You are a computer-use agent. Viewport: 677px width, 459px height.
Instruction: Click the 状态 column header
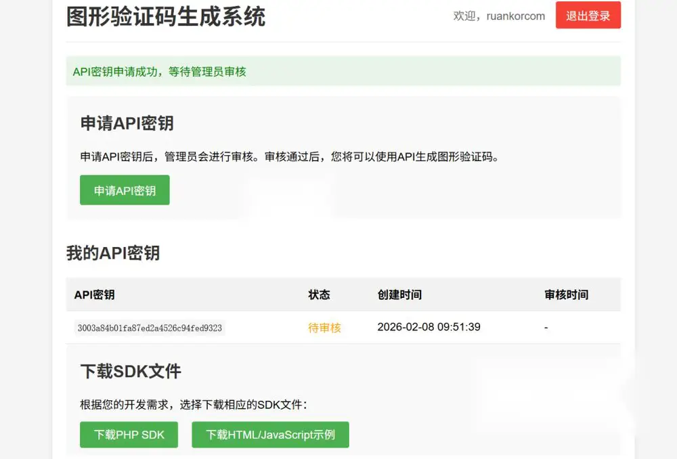click(319, 294)
